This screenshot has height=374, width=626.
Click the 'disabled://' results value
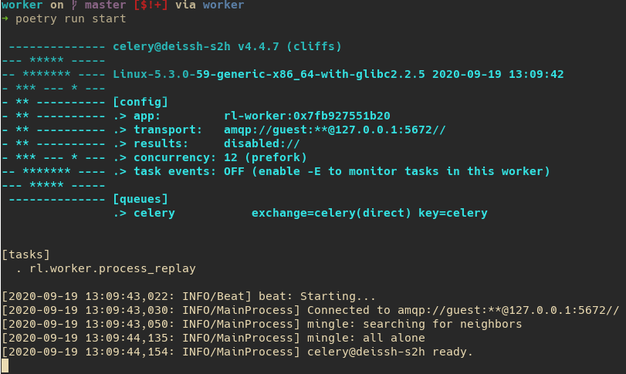[x=262, y=143]
